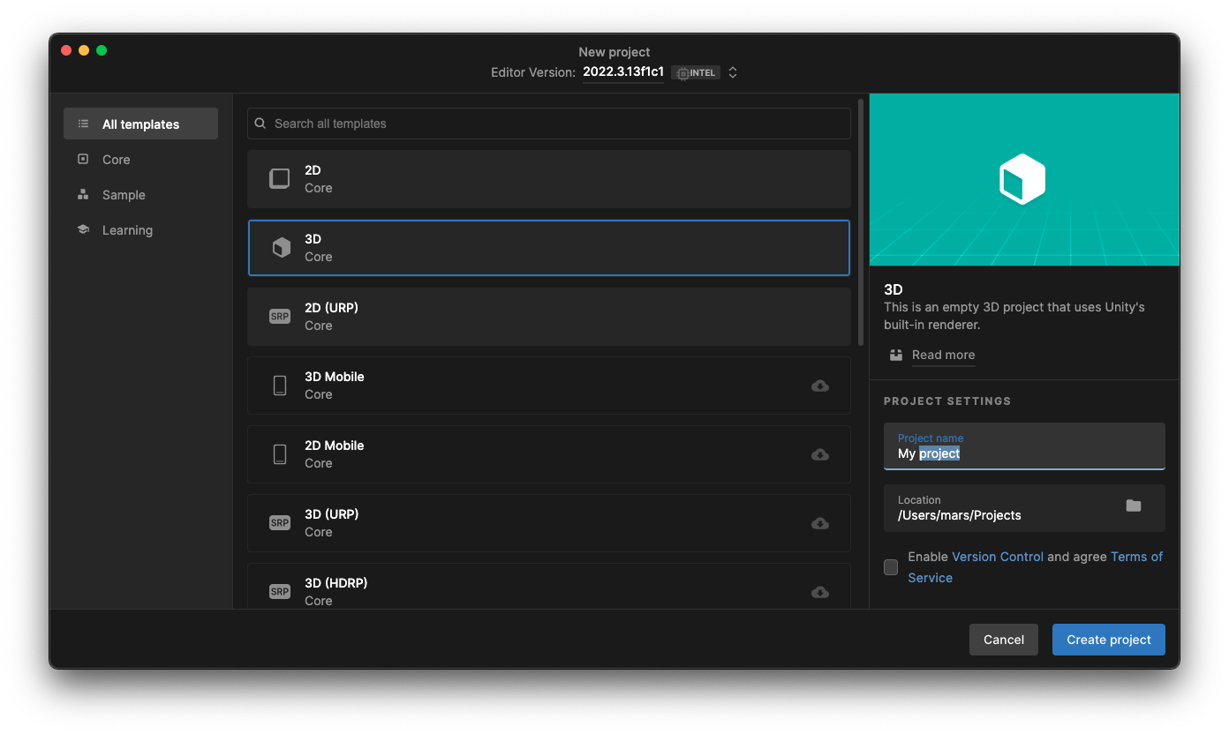Click the 3D template cube icon
Screen dimensions: 1229x734
[x=281, y=248]
